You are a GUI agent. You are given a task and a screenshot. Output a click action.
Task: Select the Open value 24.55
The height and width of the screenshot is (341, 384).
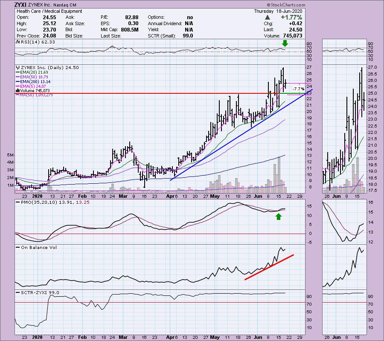(49, 17)
